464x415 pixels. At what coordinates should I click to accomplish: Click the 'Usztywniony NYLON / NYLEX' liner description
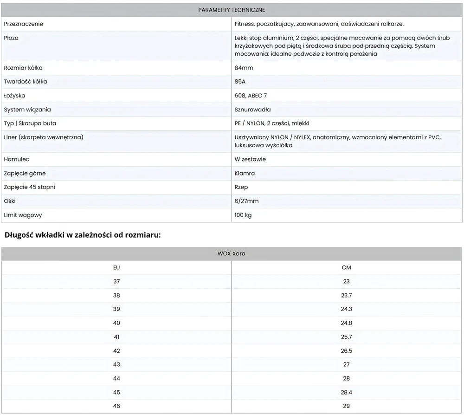(338, 141)
